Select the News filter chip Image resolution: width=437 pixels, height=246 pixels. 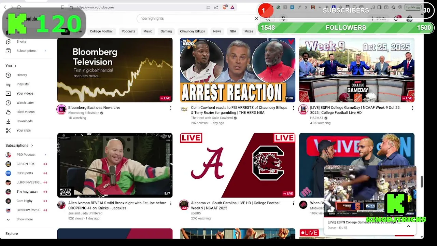point(217,31)
